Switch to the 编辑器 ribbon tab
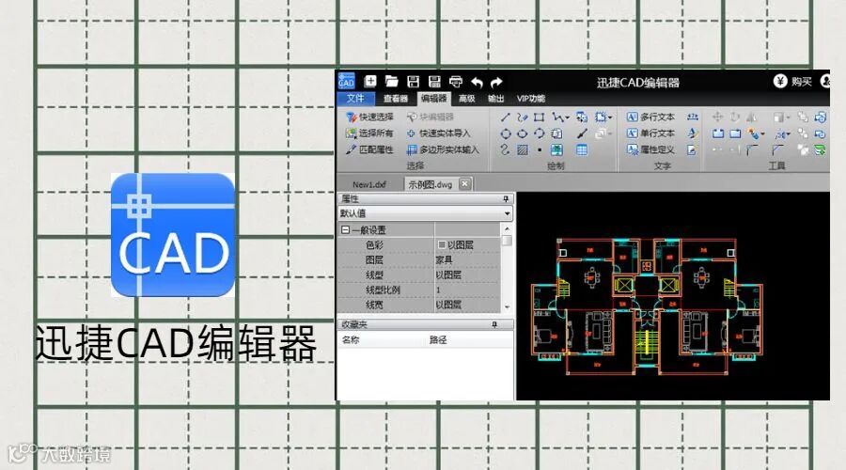846x470 pixels. [x=433, y=99]
